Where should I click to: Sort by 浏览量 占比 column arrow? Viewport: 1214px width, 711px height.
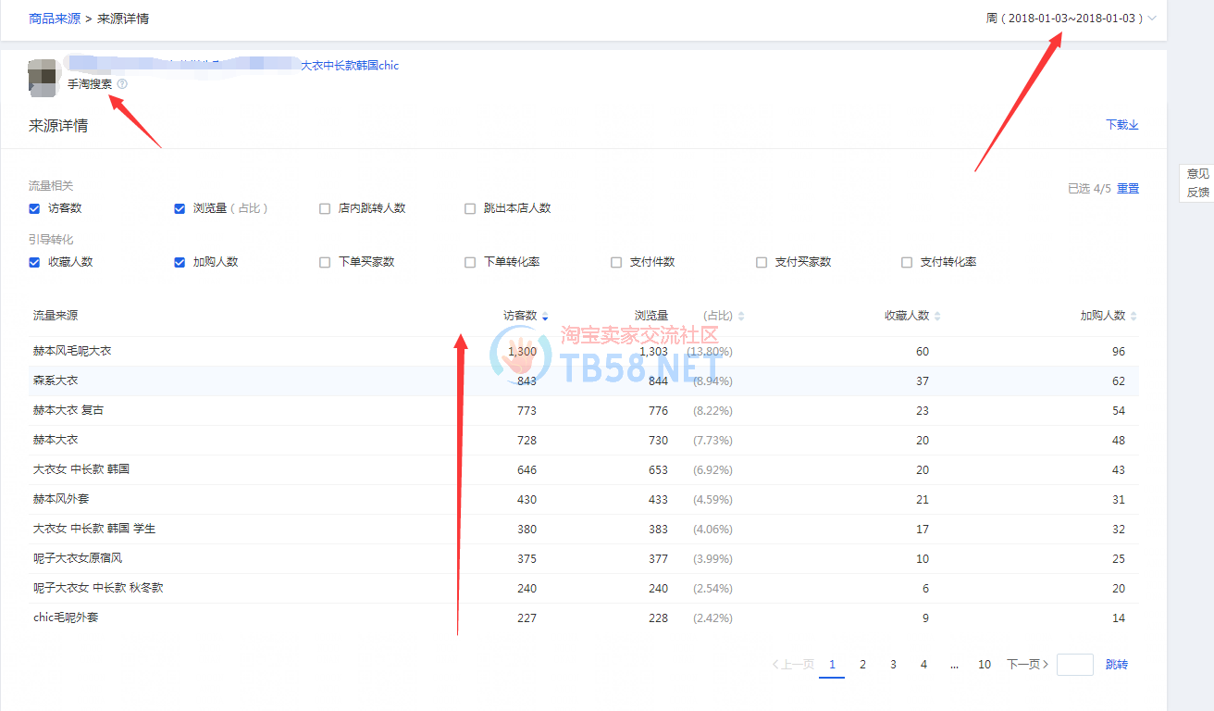click(x=741, y=317)
